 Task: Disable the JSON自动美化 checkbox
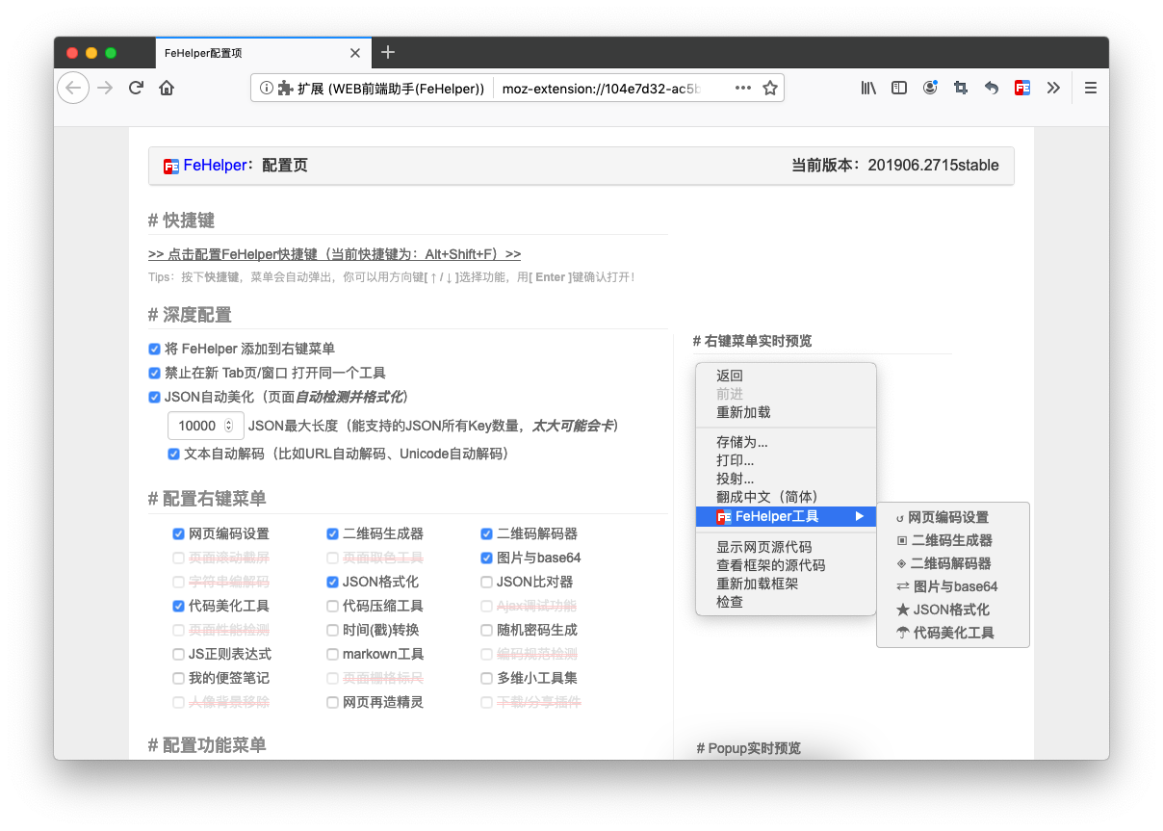coord(154,397)
